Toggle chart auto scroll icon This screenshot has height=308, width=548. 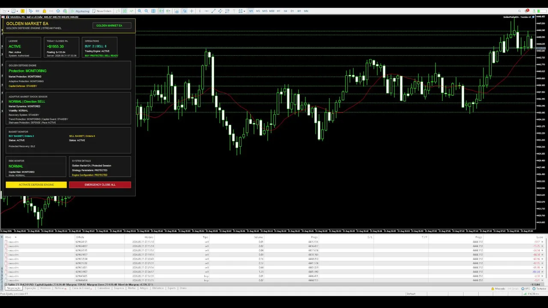tap(161, 11)
